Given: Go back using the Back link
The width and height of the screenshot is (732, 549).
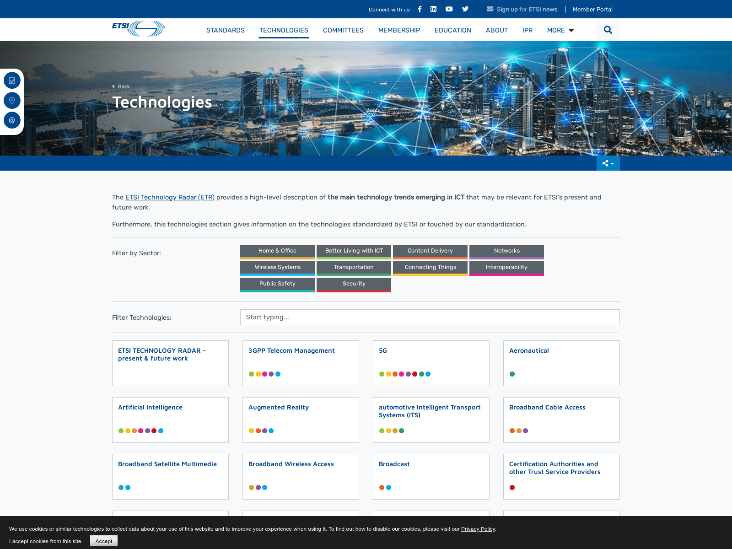Looking at the screenshot, I should pos(121,86).
